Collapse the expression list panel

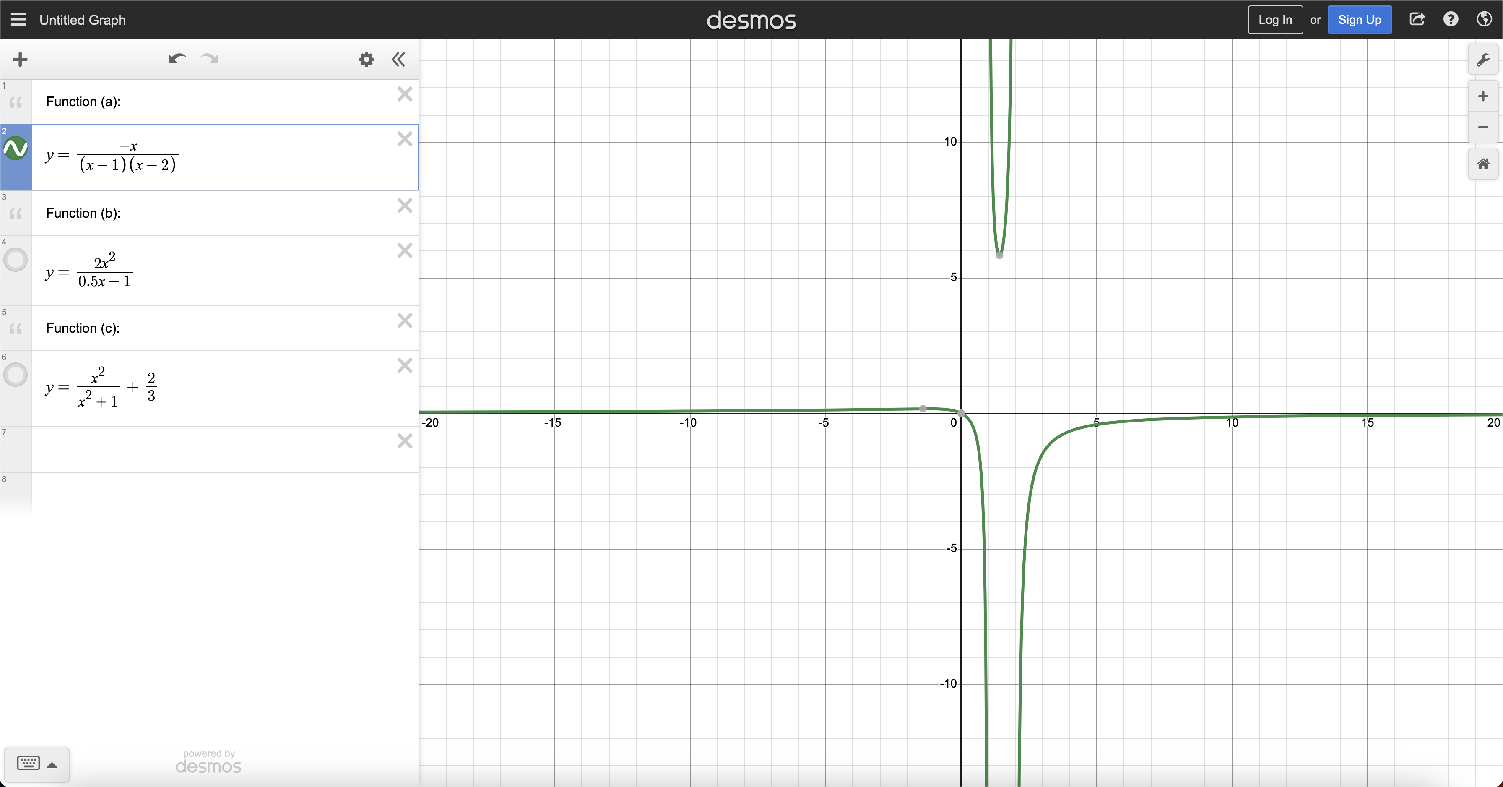[x=398, y=60]
